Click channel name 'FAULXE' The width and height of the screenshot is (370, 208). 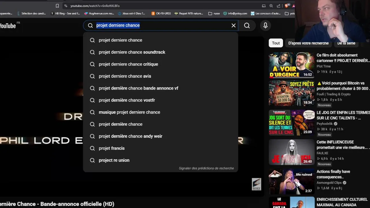[x=322, y=153]
